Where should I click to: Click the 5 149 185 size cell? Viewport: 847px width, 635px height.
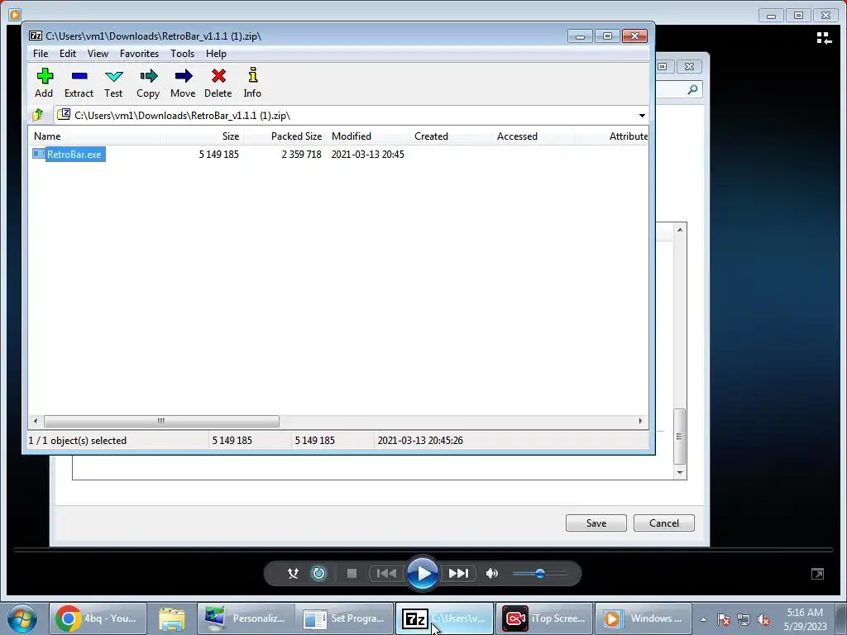click(218, 155)
